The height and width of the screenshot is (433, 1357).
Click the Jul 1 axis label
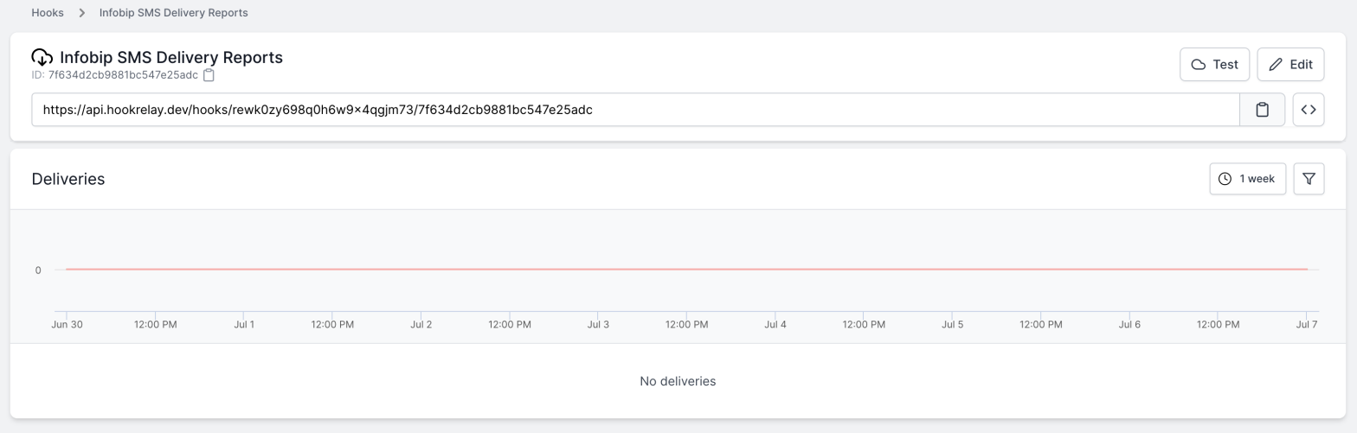pyautogui.click(x=244, y=325)
